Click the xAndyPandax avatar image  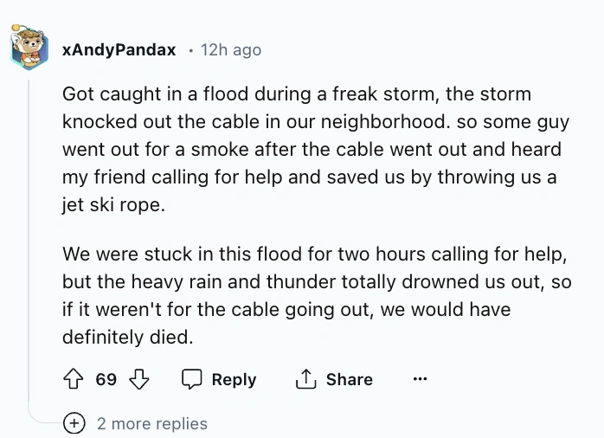pyautogui.click(x=29, y=48)
